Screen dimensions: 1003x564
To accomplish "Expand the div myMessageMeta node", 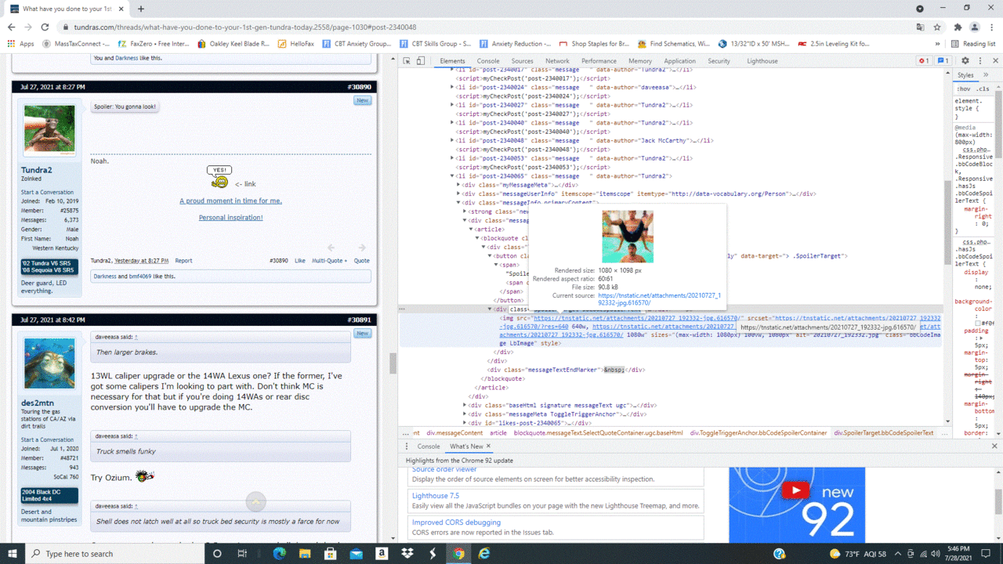I will tap(459, 185).
